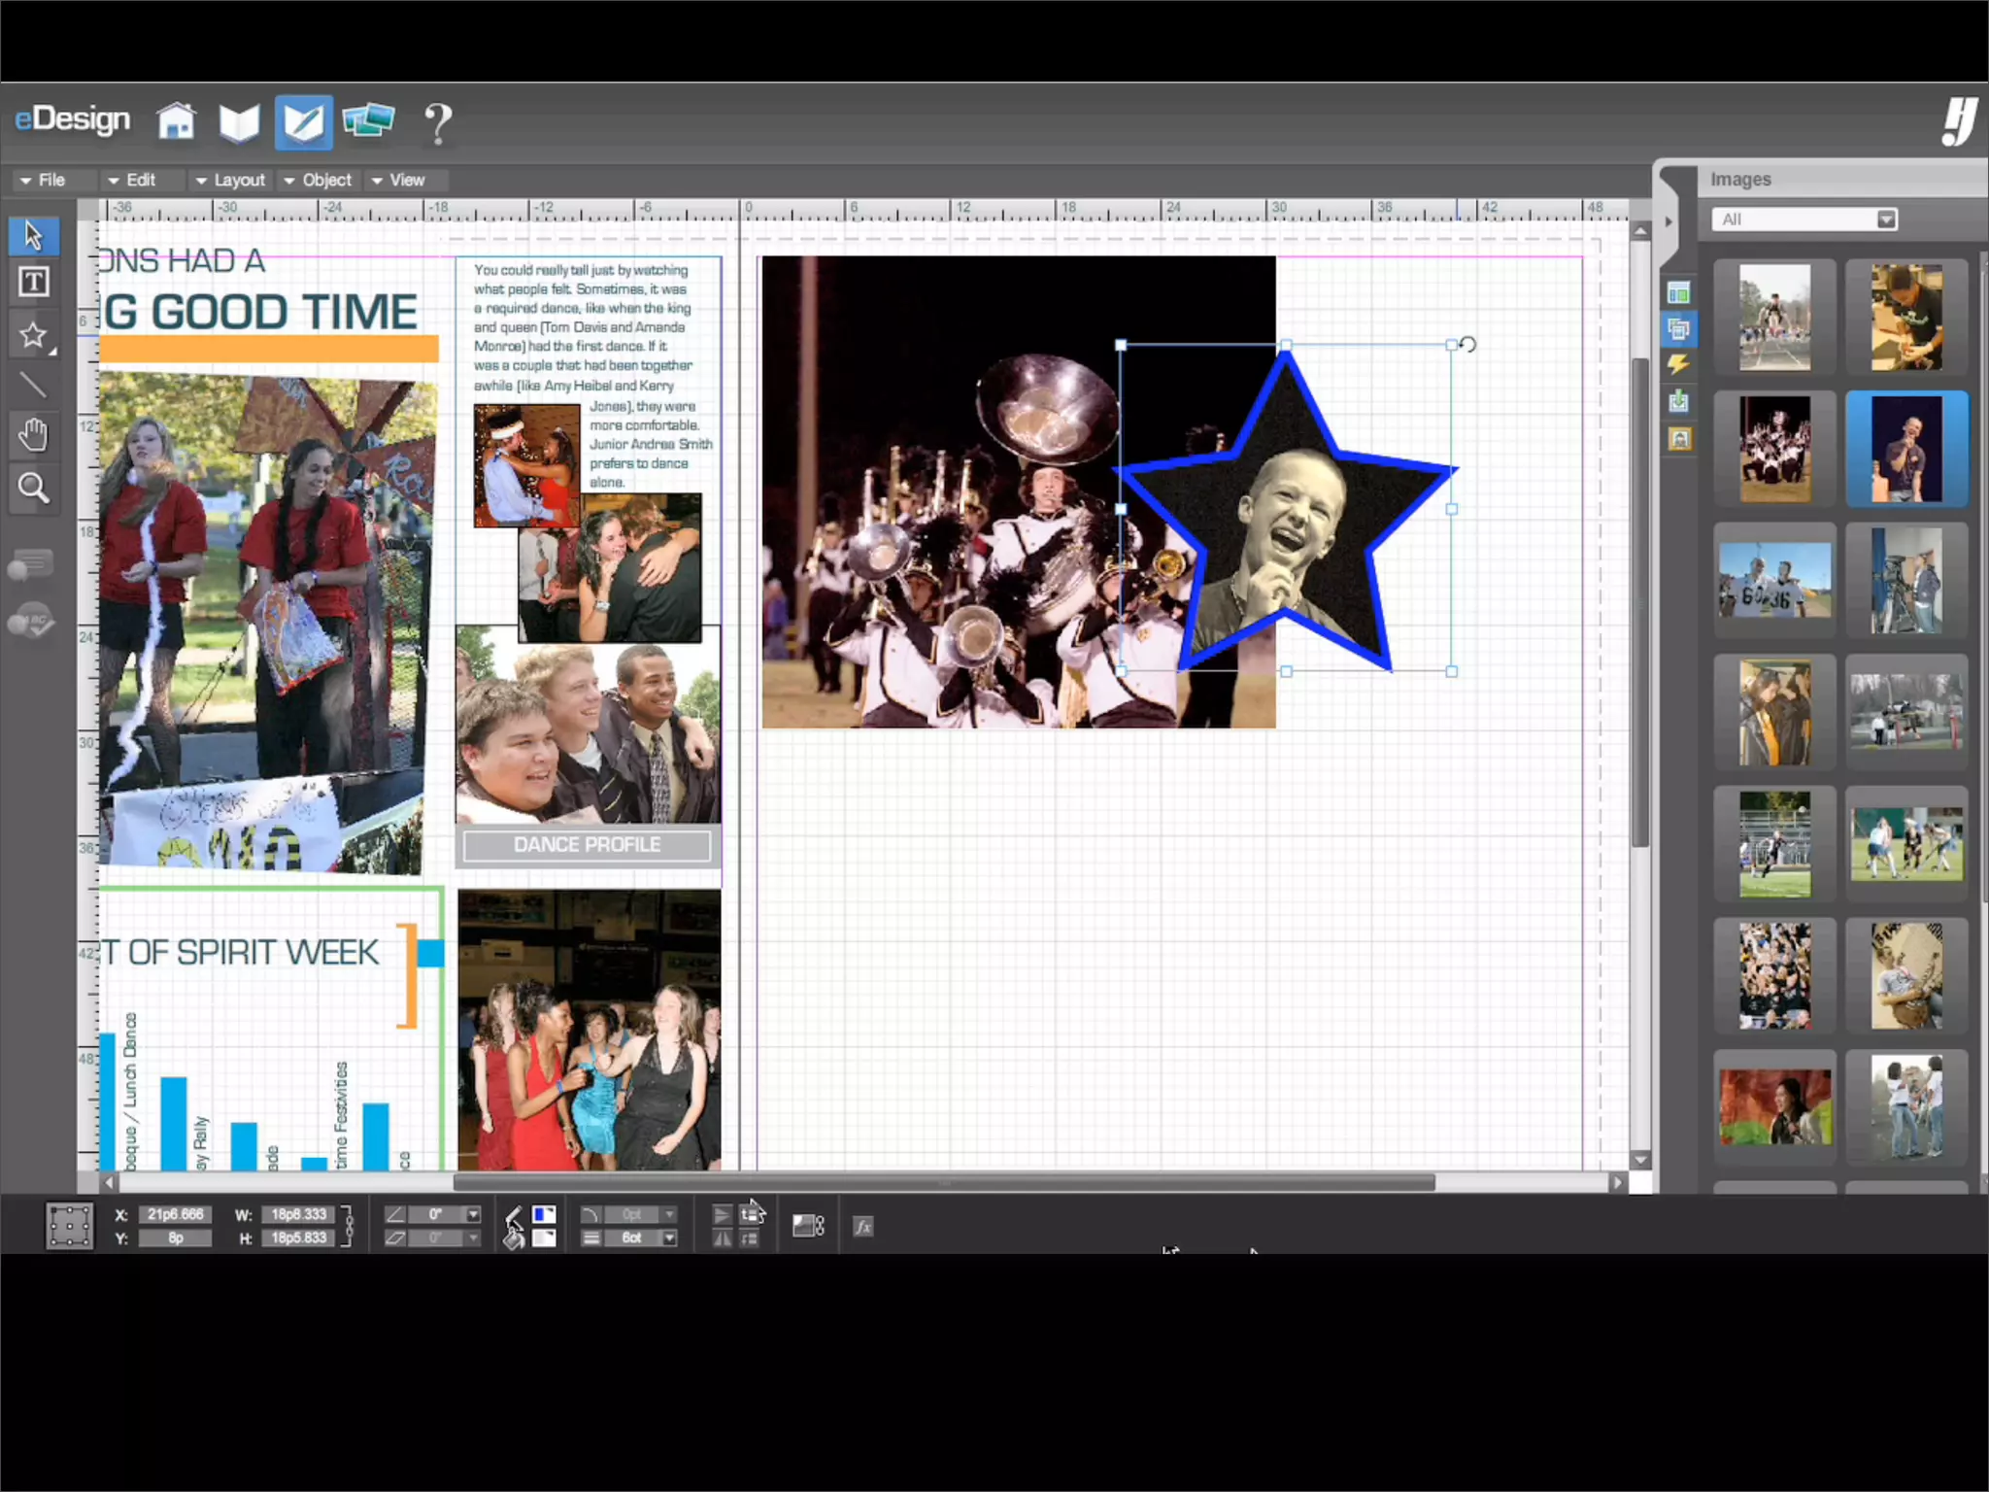
Task: Select the Text tool in toolbox
Action: coord(33,283)
